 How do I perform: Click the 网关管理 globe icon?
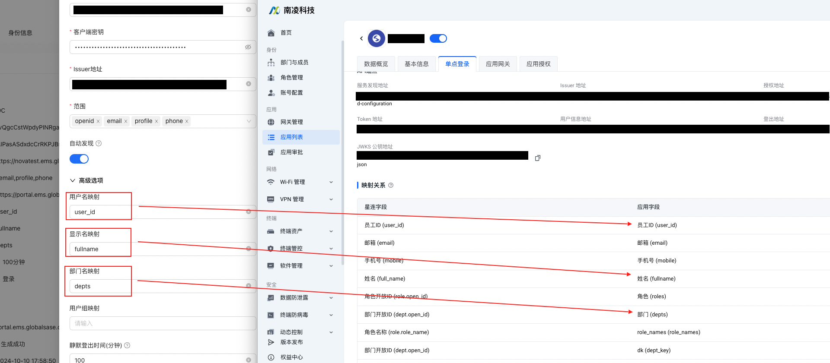(271, 122)
